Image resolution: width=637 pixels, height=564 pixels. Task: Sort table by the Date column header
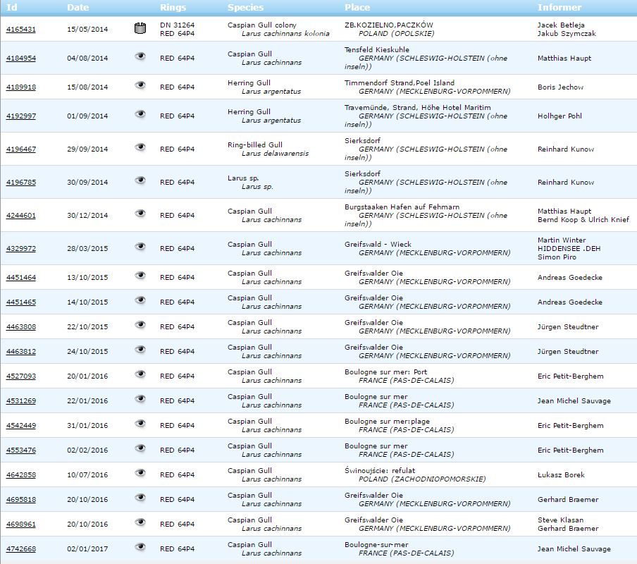[x=78, y=8]
